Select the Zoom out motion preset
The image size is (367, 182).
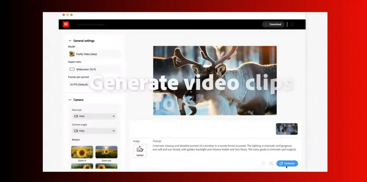[x=106, y=152]
